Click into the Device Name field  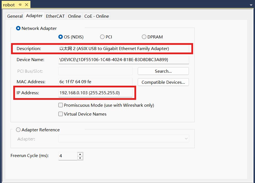[x=123, y=59]
